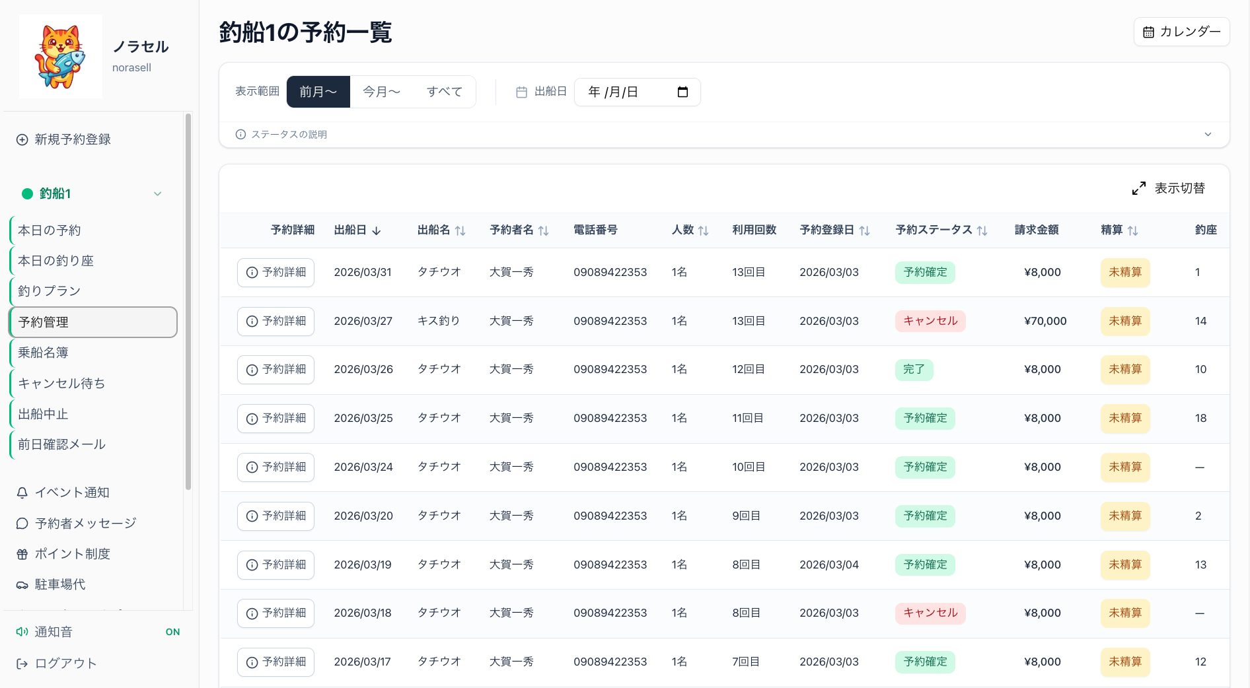Click the info icon beside ステータスの説明
Viewport: 1250px width, 688px height.
[240, 134]
